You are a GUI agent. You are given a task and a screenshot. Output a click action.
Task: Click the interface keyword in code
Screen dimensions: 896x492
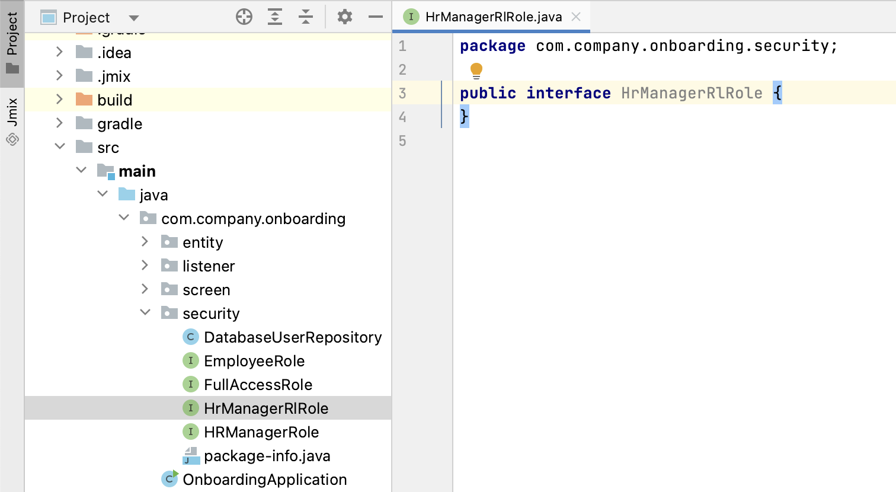pyautogui.click(x=568, y=93)
